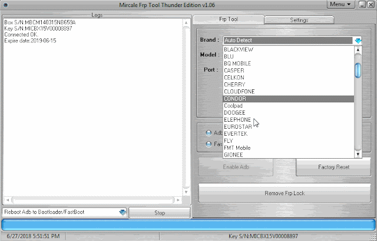Pick BQ MOBILE in brand list

tap(289, 63)
